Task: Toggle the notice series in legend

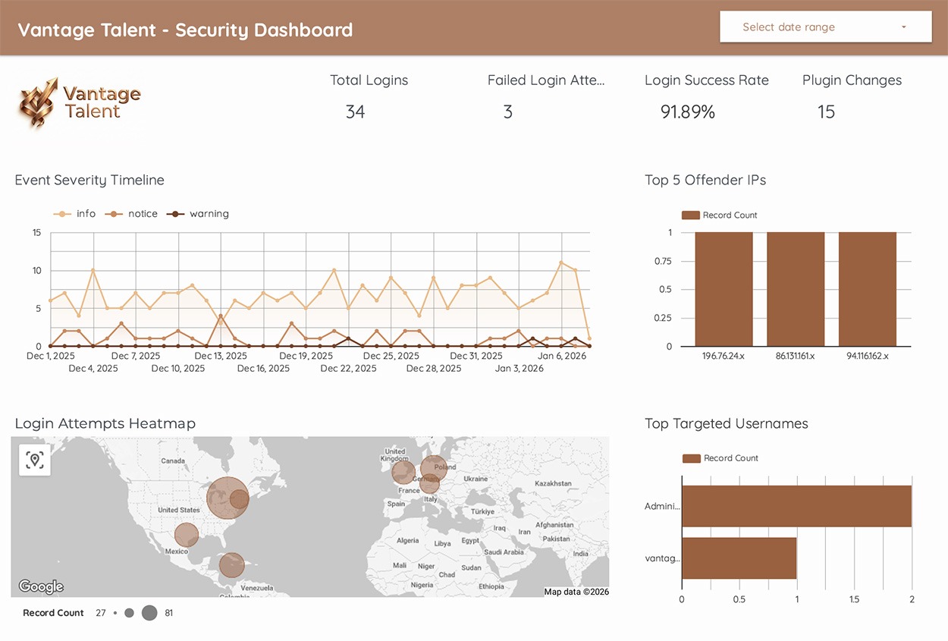Action: [133, 214]
